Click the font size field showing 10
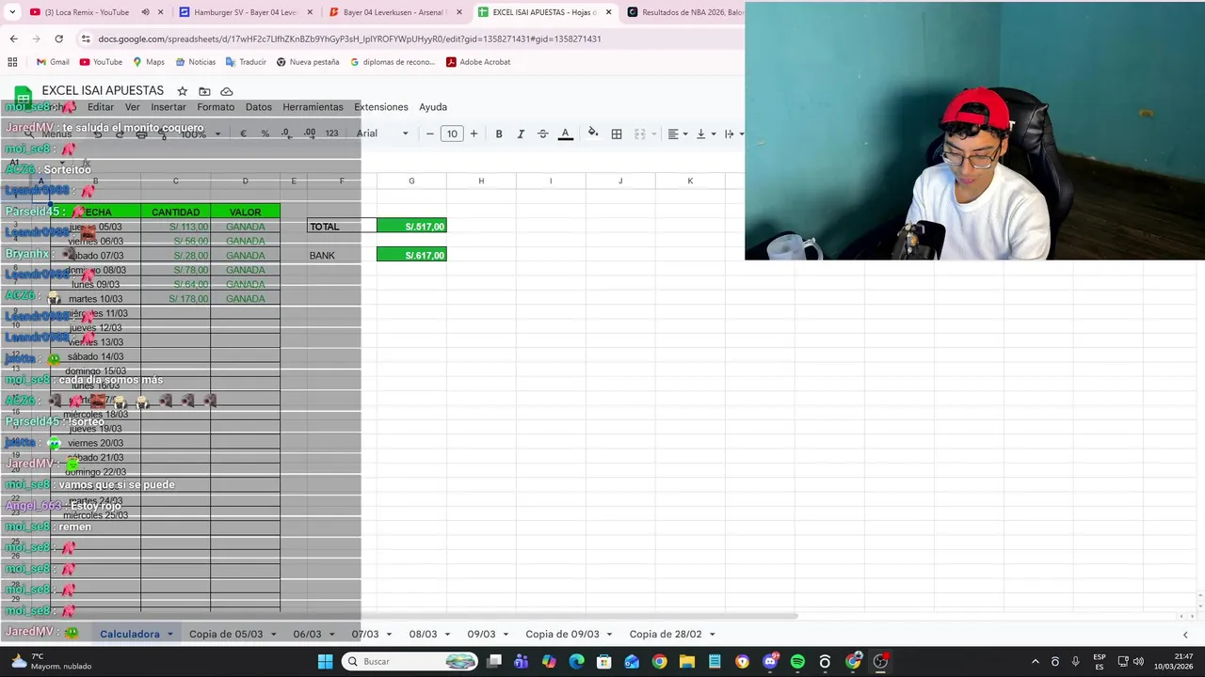The height and width of the screenshot is (677, 1205). (452, 134)
